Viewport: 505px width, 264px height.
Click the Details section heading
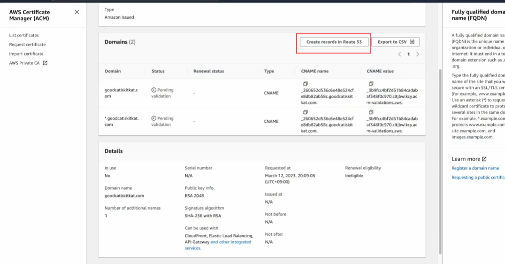tap(114, 151)
